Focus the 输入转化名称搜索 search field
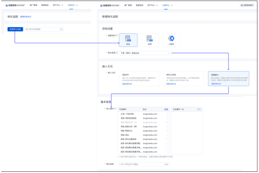The width and height of the screenshot is (259, 173). pos(44,29)
